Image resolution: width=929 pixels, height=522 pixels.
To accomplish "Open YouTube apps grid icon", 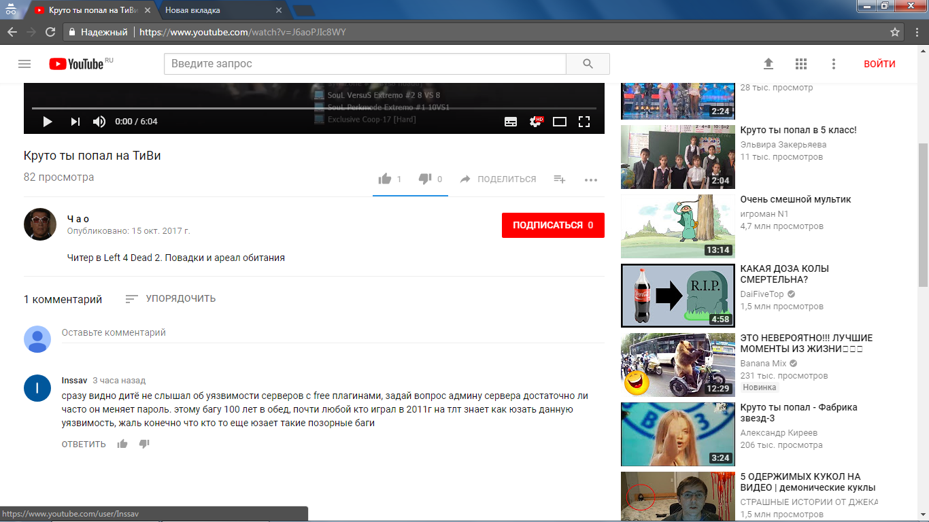I will (801, 64).
